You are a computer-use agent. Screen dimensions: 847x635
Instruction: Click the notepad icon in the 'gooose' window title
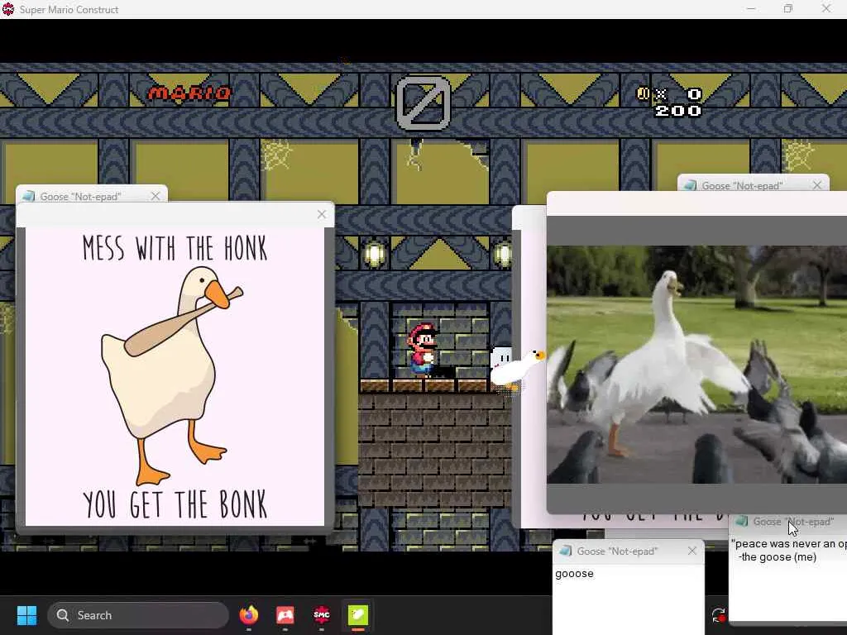coord(565,551)
